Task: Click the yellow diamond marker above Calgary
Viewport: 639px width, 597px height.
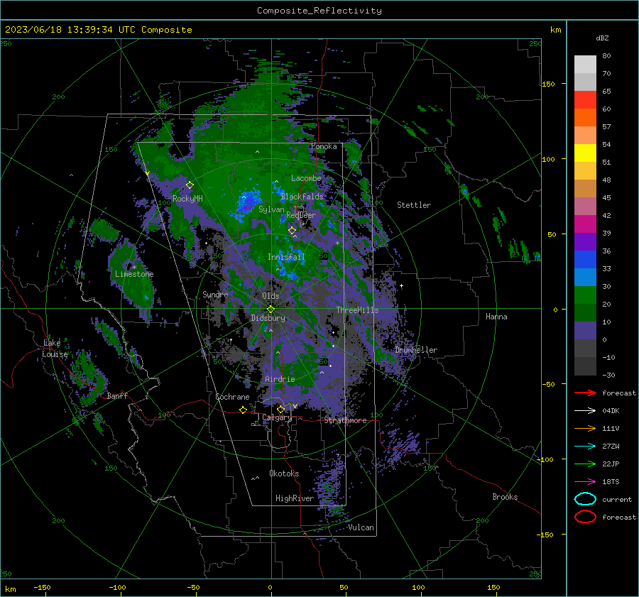Action: [x=280, y=409]
